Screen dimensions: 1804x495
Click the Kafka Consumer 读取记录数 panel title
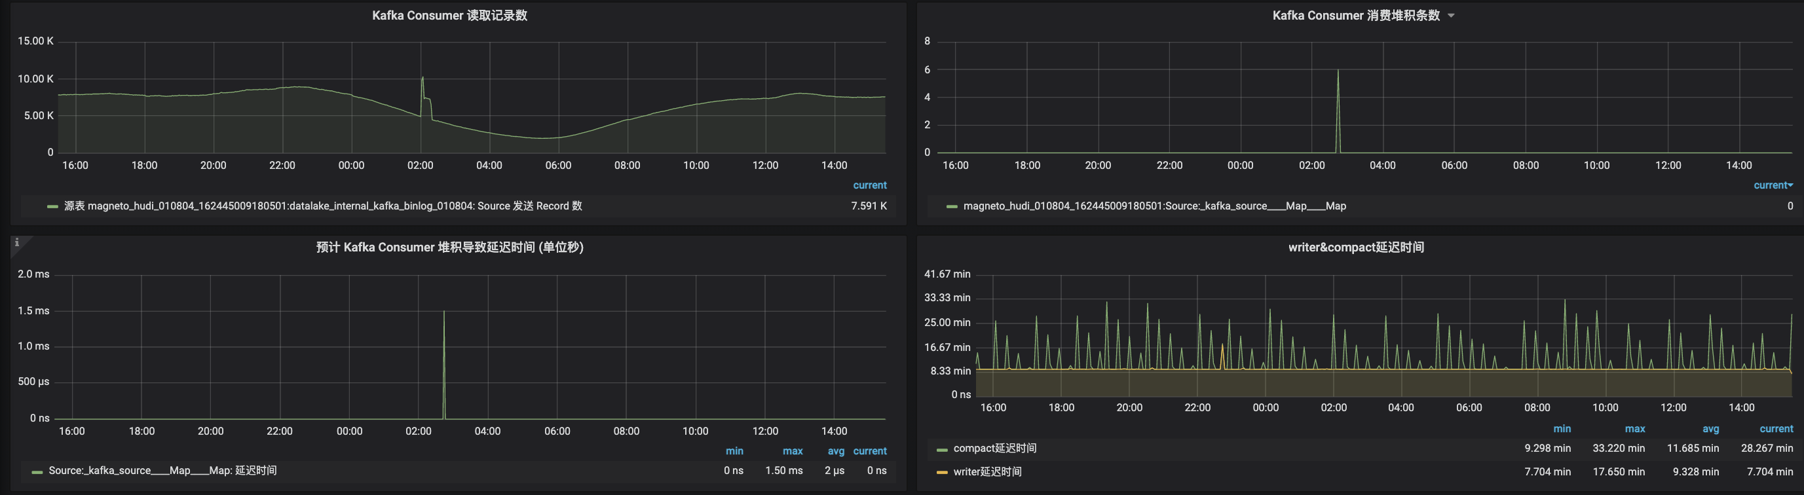(x=449, y=16)
